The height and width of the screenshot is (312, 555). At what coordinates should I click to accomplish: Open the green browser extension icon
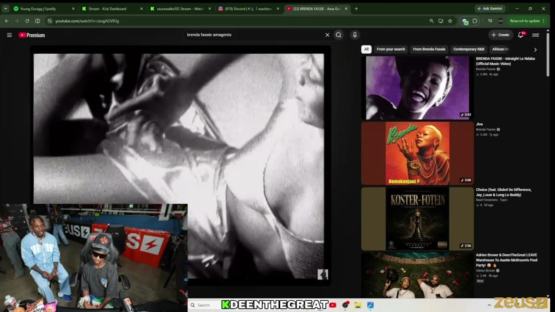(x=465, y=21)
